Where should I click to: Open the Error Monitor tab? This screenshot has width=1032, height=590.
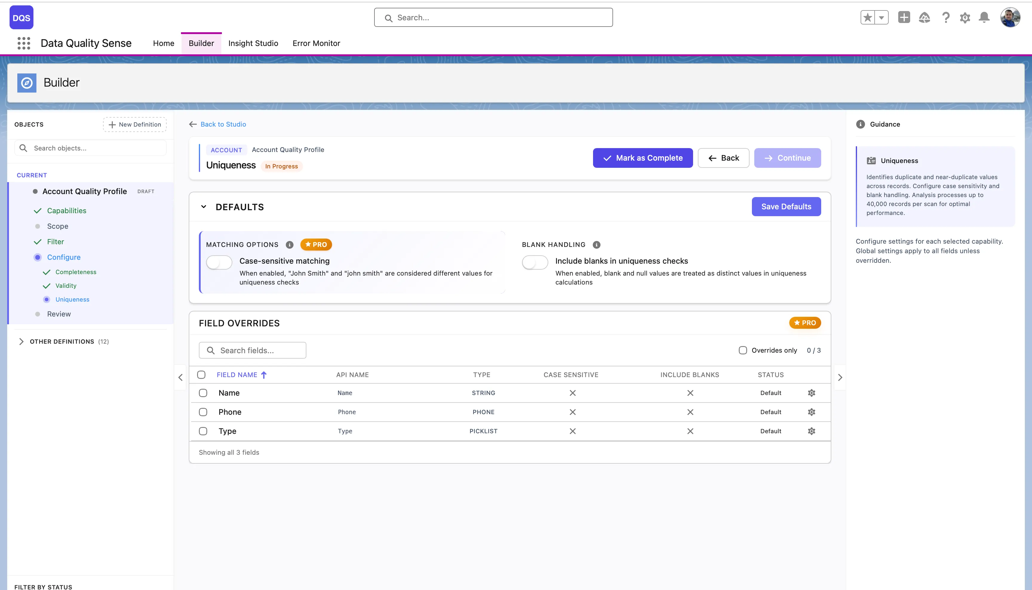coord(316,43)
